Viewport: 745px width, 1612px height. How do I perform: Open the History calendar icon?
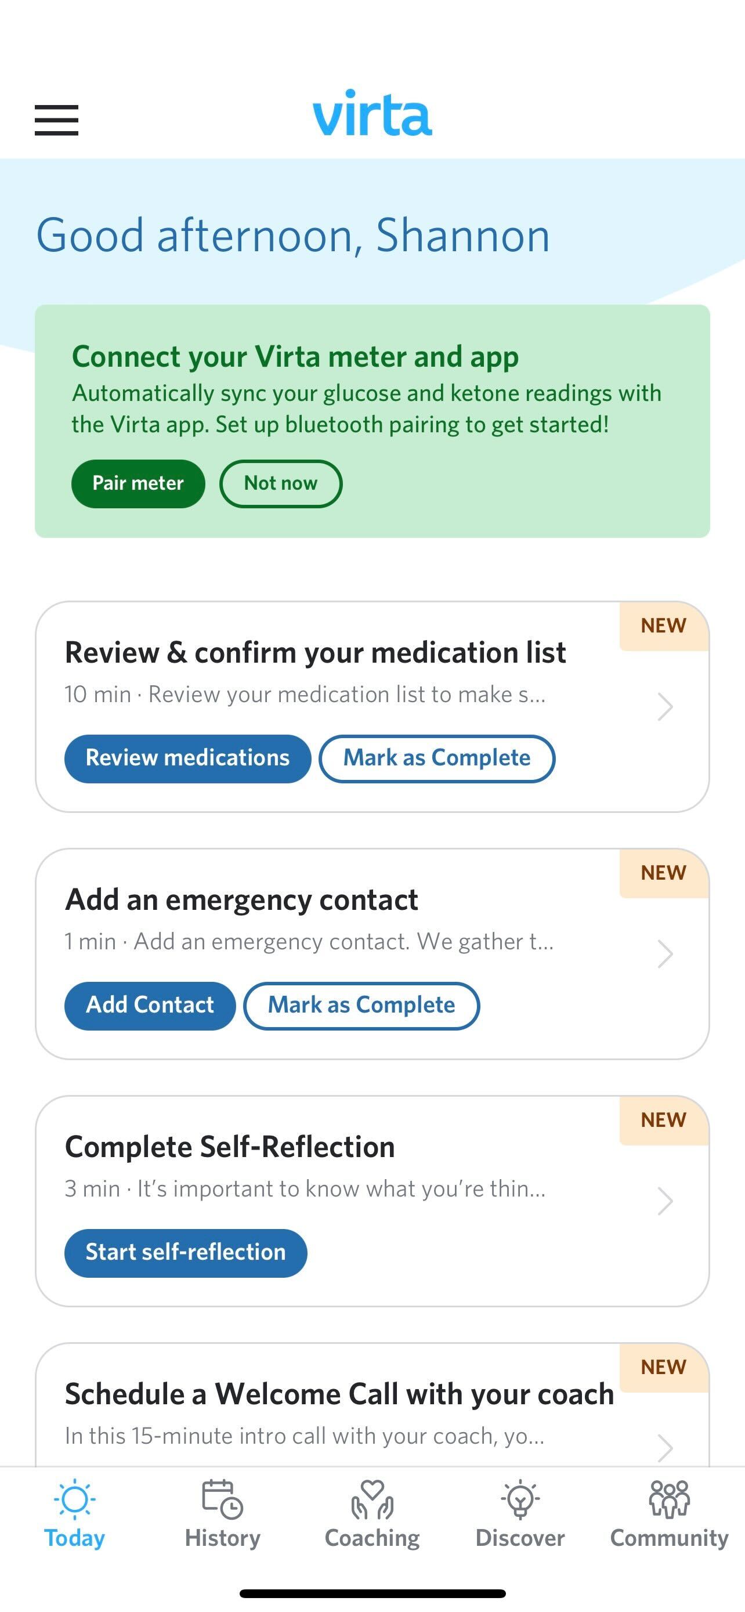tap(222, 1499)
